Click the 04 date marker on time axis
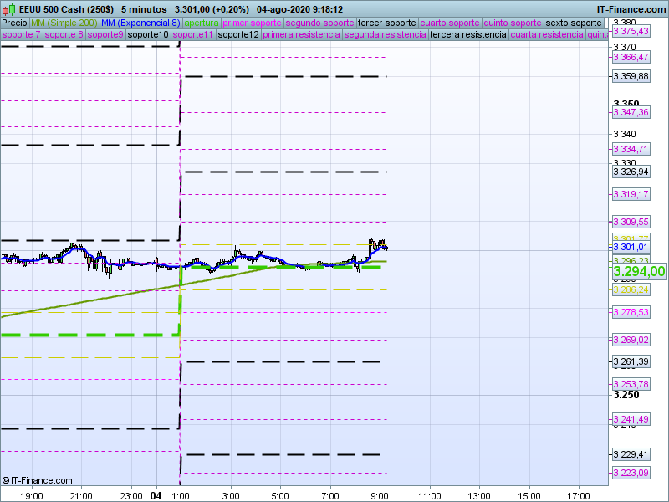669x502 pixels. (x=156, y=495)
